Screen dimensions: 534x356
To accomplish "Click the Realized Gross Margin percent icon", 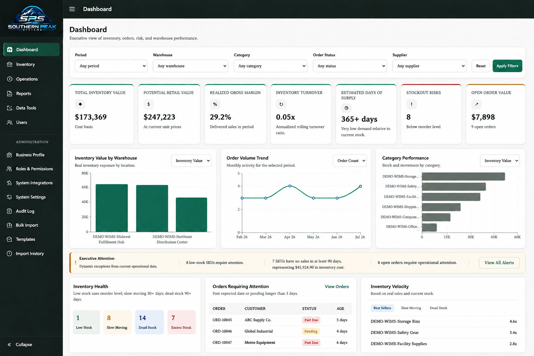I will click(x=215, y=104).
